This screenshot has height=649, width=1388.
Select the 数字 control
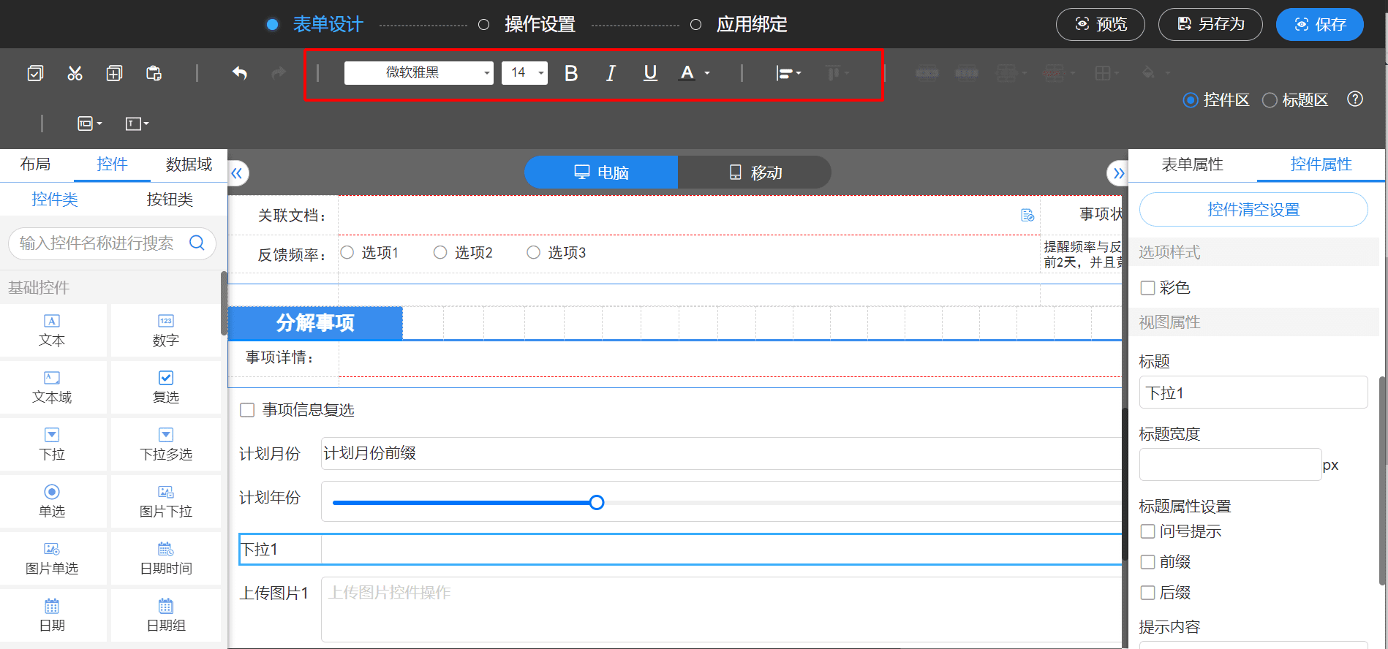(166, 330)
